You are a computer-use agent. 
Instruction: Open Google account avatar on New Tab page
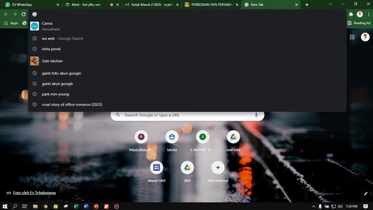point(365,37)
